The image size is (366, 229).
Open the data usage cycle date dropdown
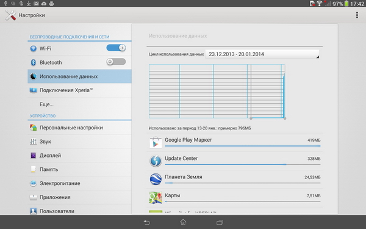point(262,54)
